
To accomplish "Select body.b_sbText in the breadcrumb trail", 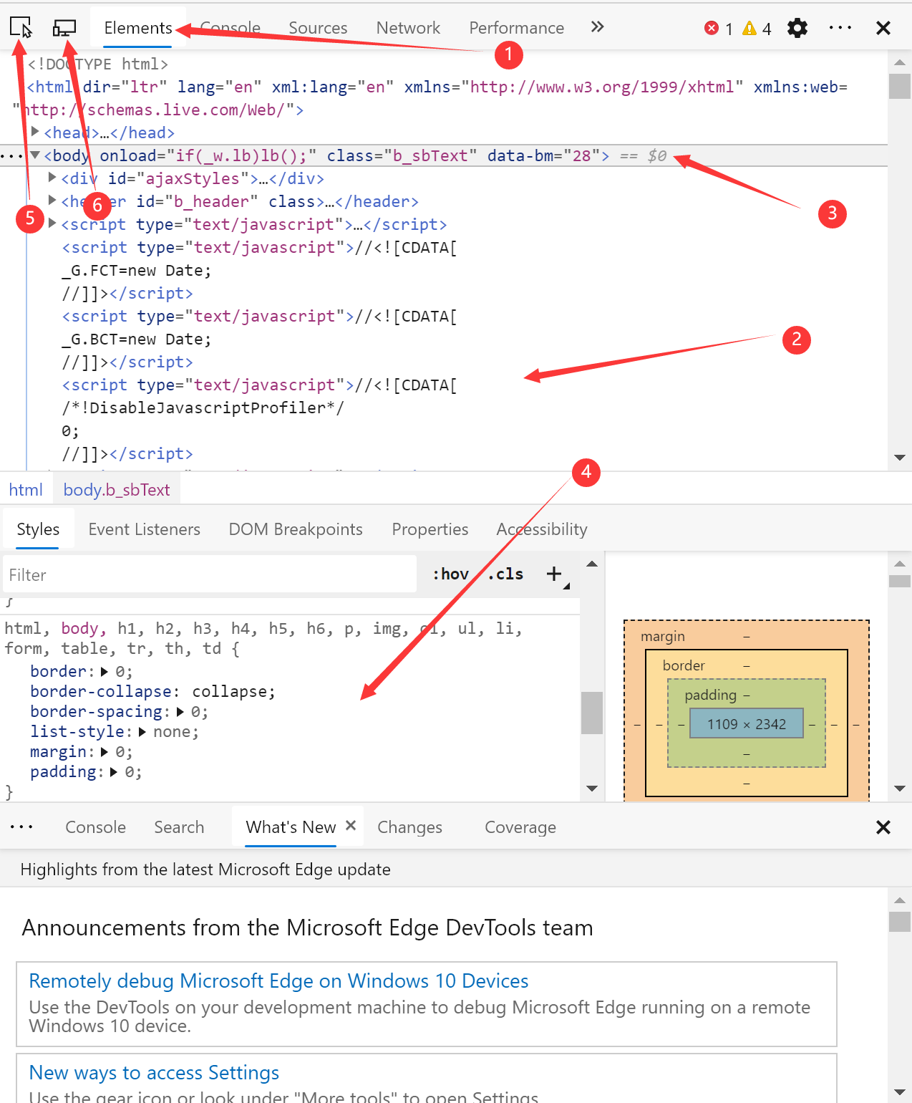I will (117, 490).
